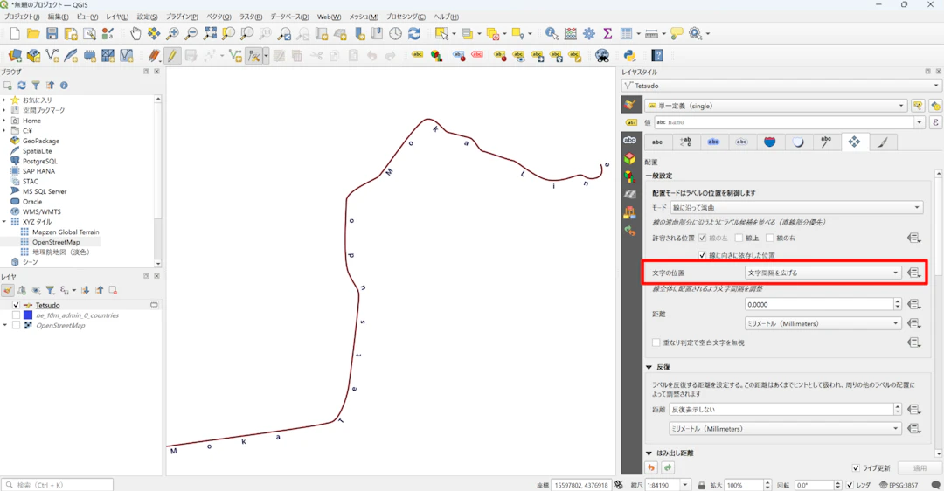Click the labels abc icon in style sidebar
The height and width of the screenshot is (491, 944).
[x=629, y=140]
